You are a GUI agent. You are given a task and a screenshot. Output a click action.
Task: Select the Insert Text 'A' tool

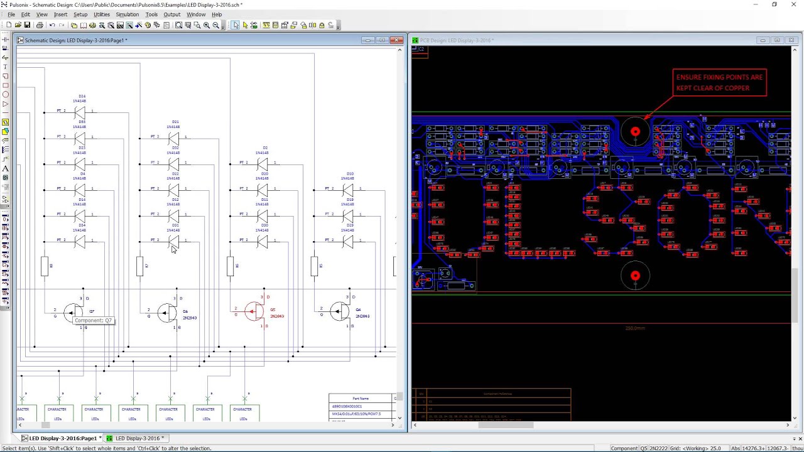click(6, 168)
